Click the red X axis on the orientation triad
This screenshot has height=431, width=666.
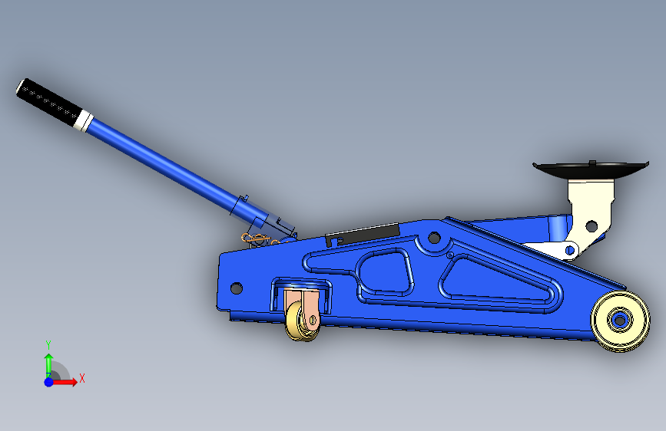pos(65,382)
